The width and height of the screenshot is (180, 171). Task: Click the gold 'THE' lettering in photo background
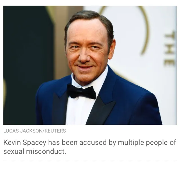coord(170,49)
